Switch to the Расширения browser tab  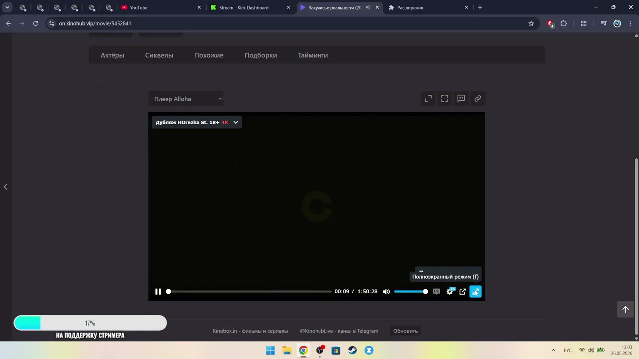(x=428, y=8)
